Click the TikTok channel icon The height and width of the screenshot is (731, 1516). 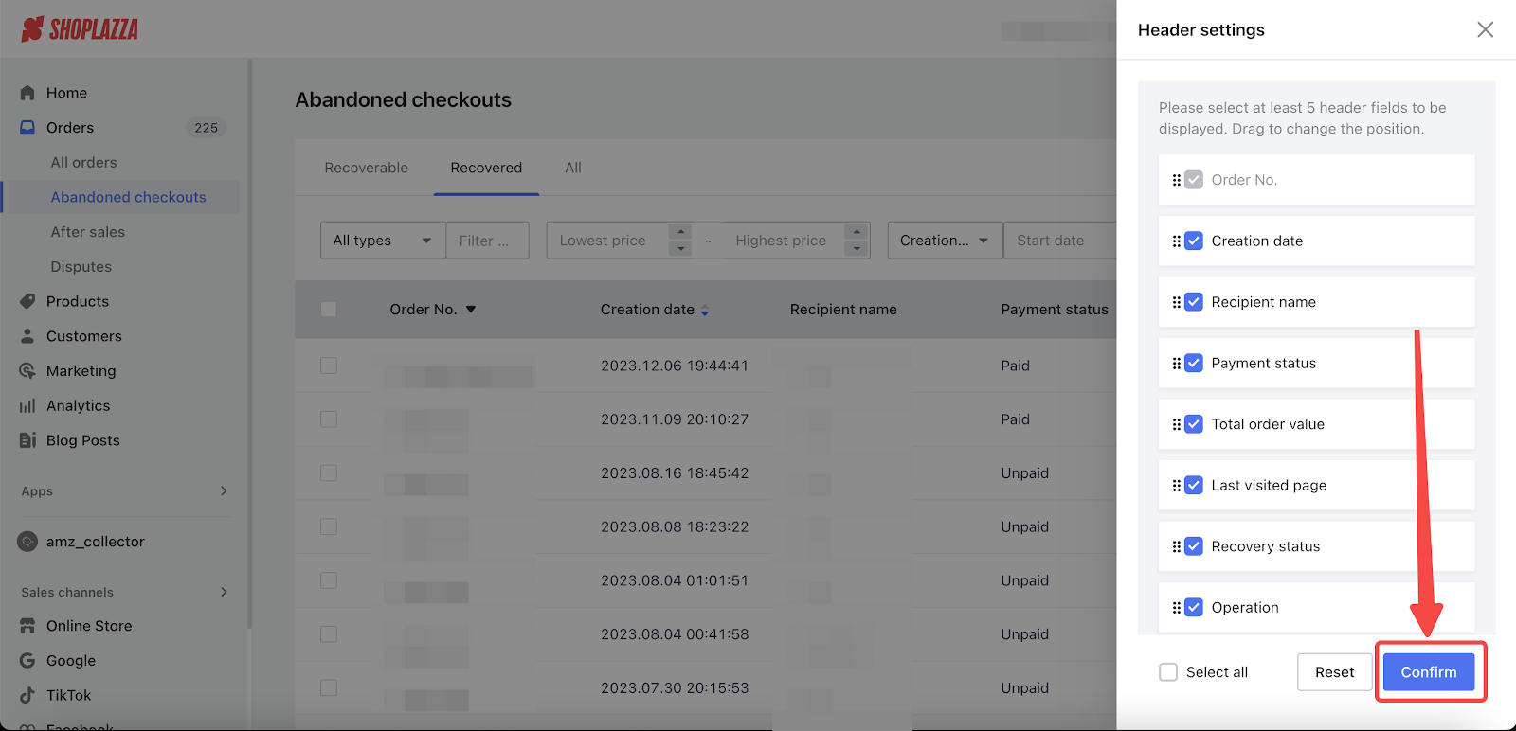(27, 695)
